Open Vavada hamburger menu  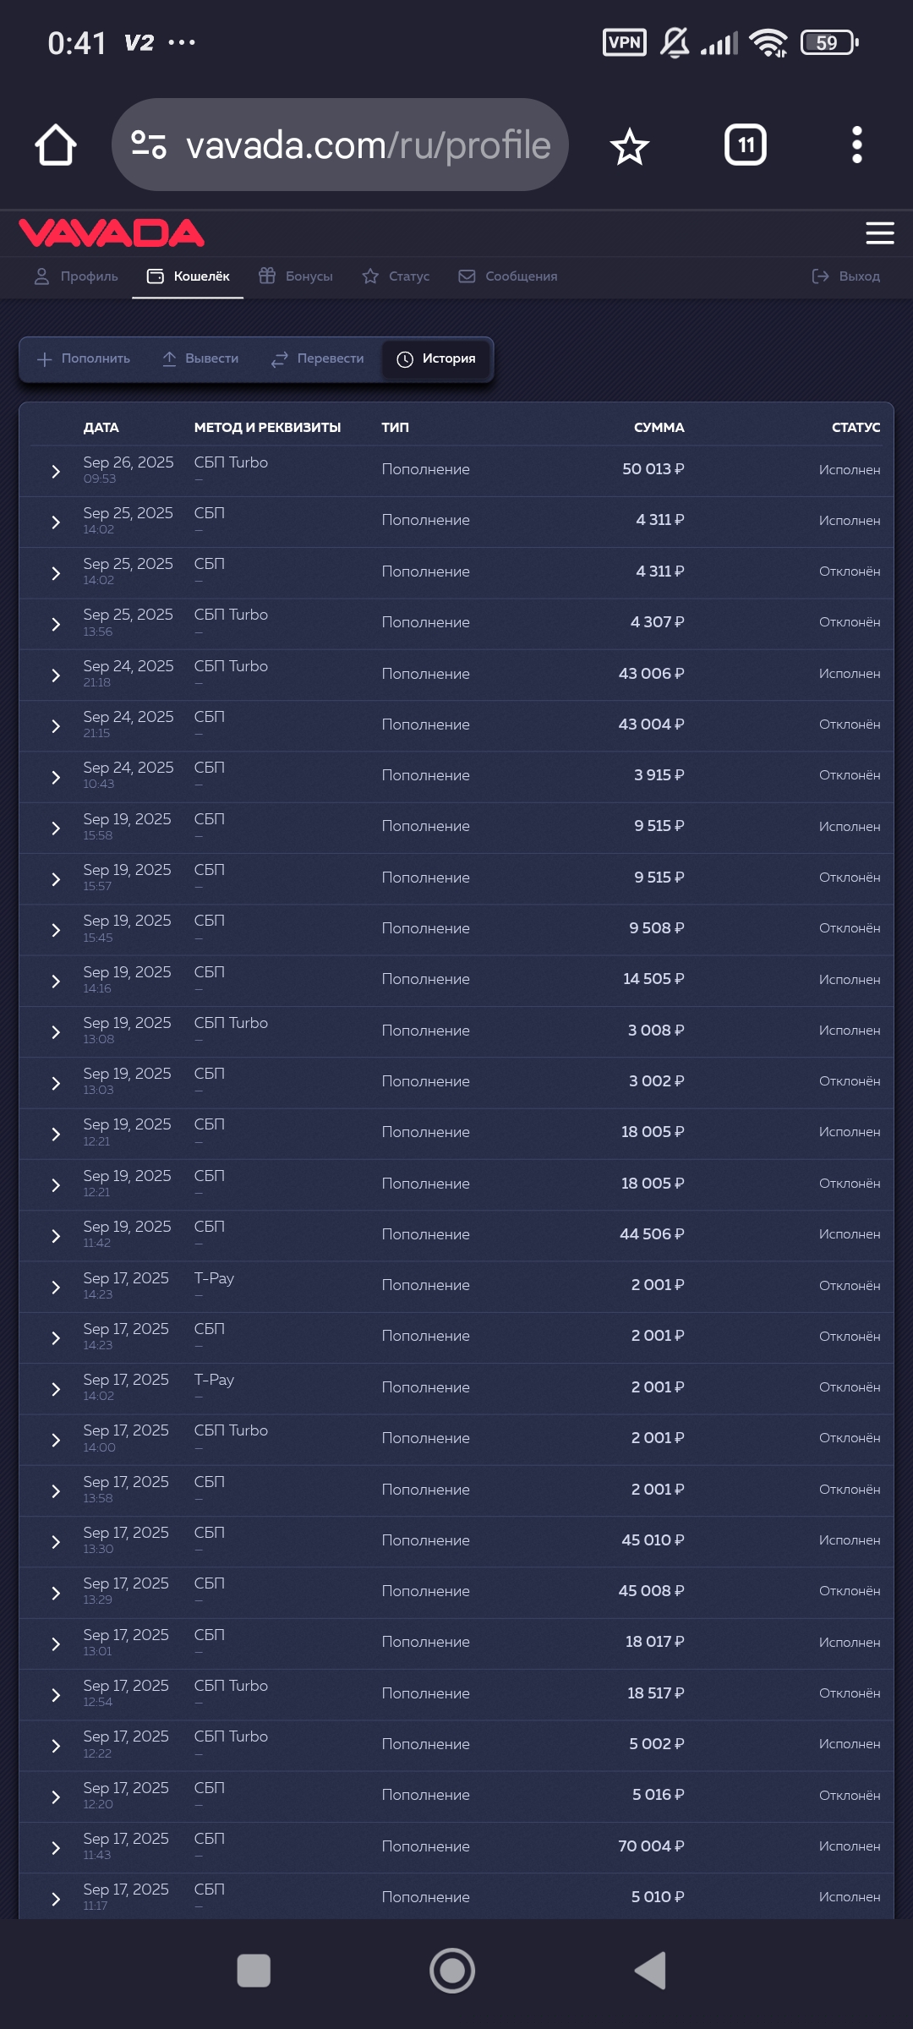879,233
